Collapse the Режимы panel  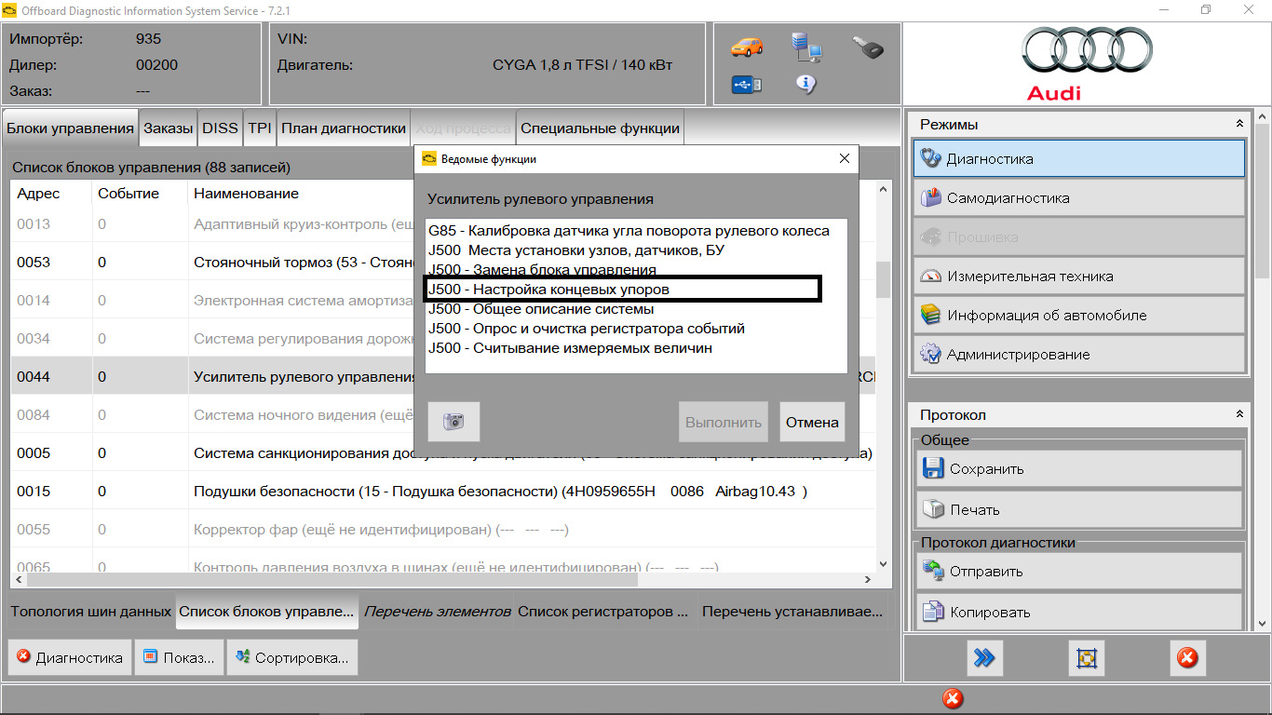[x=1238, y=124]
